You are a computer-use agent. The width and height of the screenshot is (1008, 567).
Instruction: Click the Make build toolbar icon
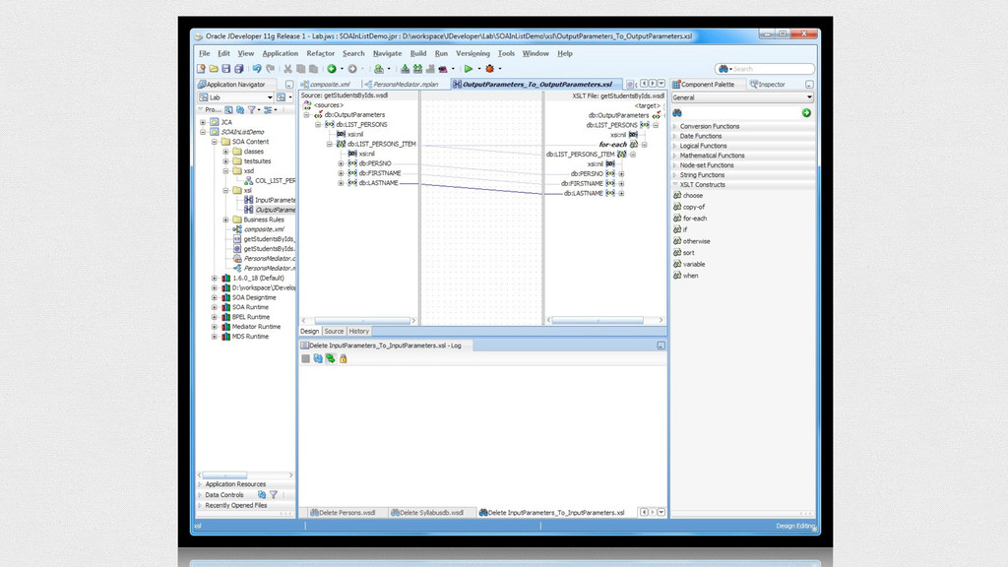(x=405, y=69)
